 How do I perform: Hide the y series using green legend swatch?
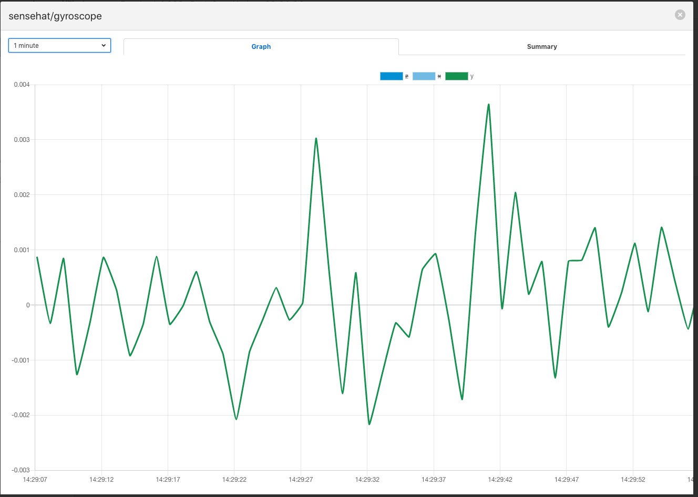click(x=456, y=76)
